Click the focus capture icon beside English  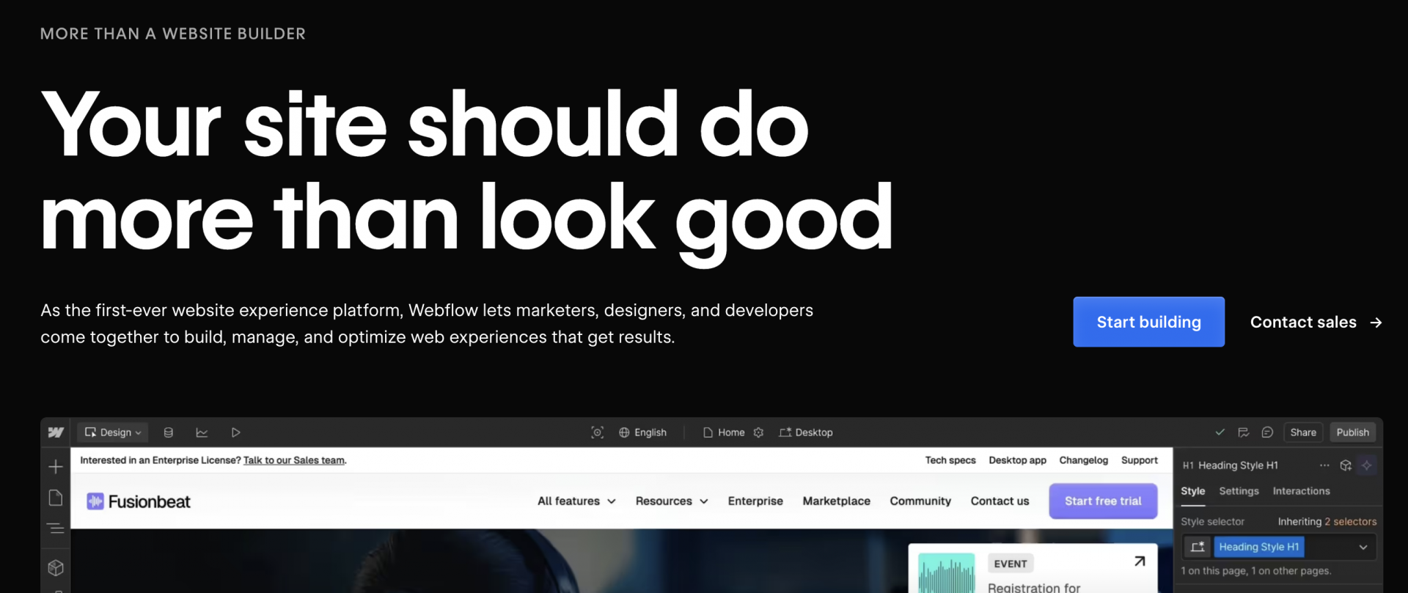[597, 432]
